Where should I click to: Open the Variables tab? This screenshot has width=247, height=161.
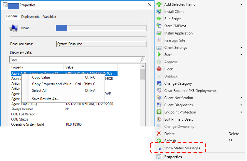49,17
